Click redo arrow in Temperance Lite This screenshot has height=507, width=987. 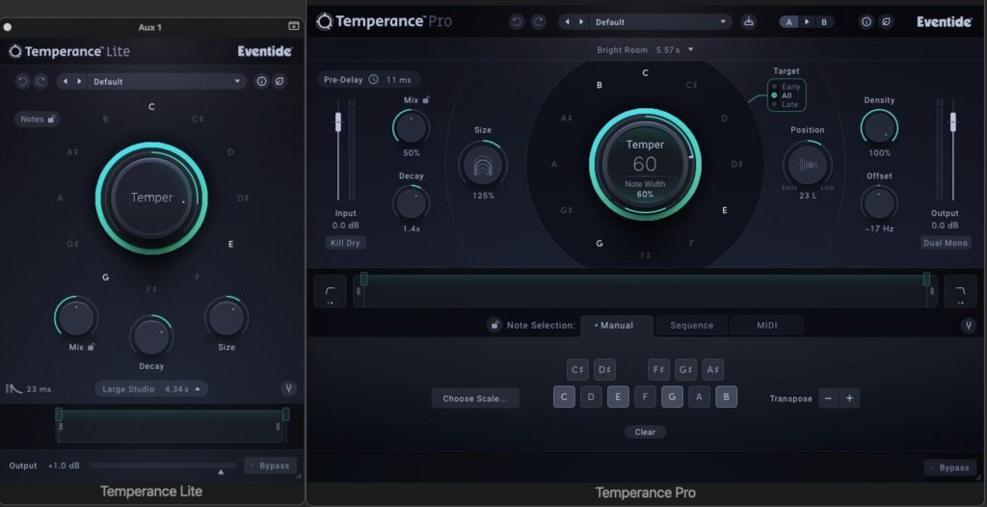pos(40,81)
